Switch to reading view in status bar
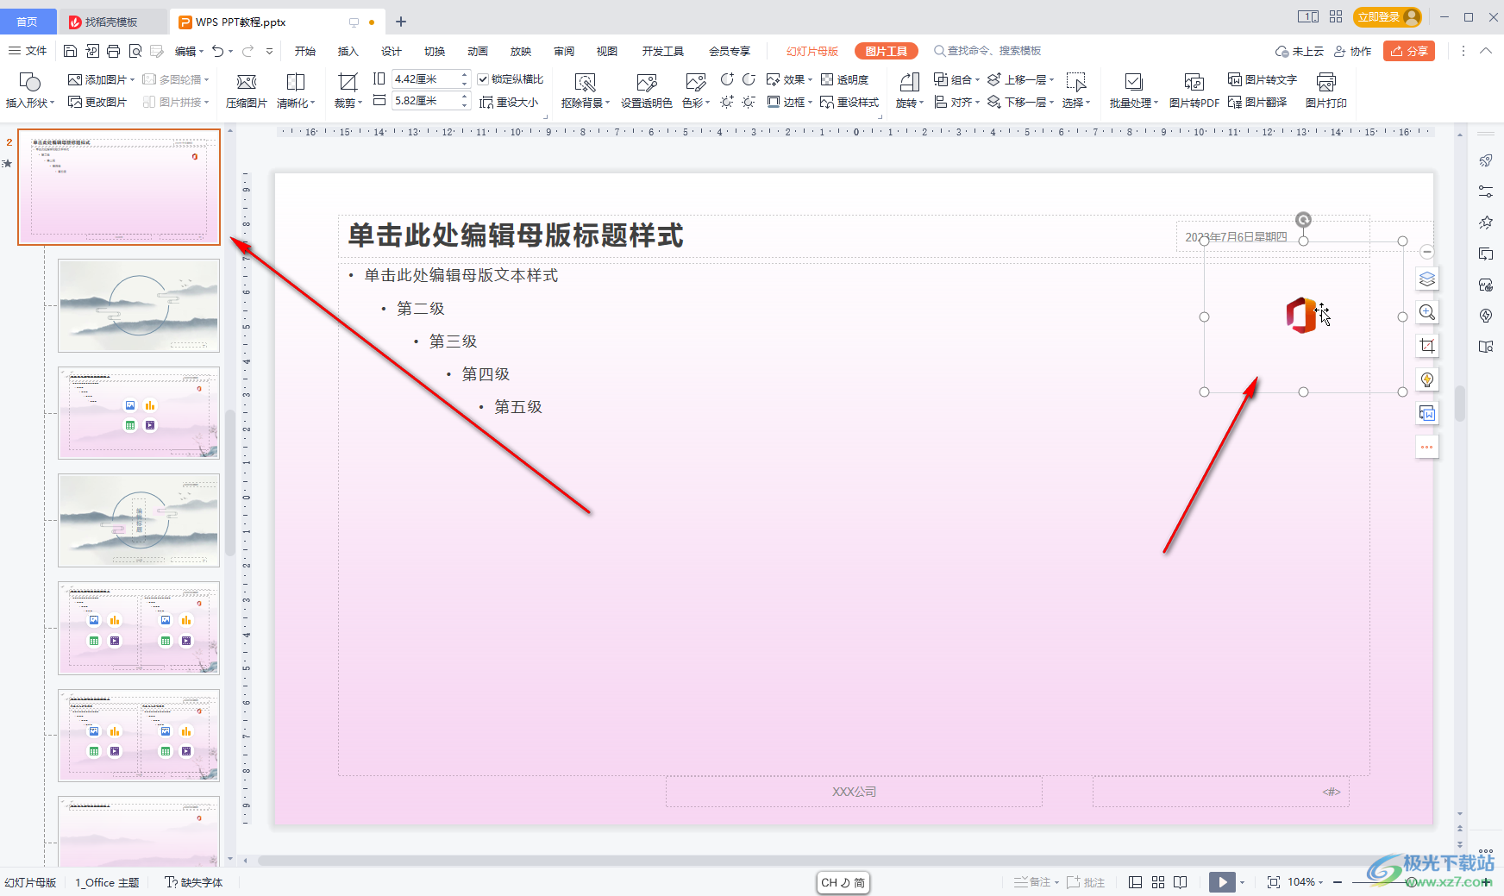This screenshot has height=896, width=1504. [x=1181, y=882]
